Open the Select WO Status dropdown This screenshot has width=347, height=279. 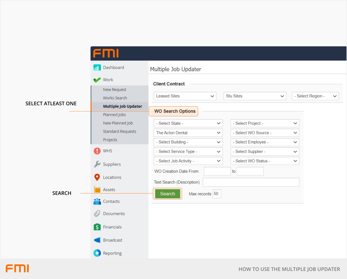[265, 161]
